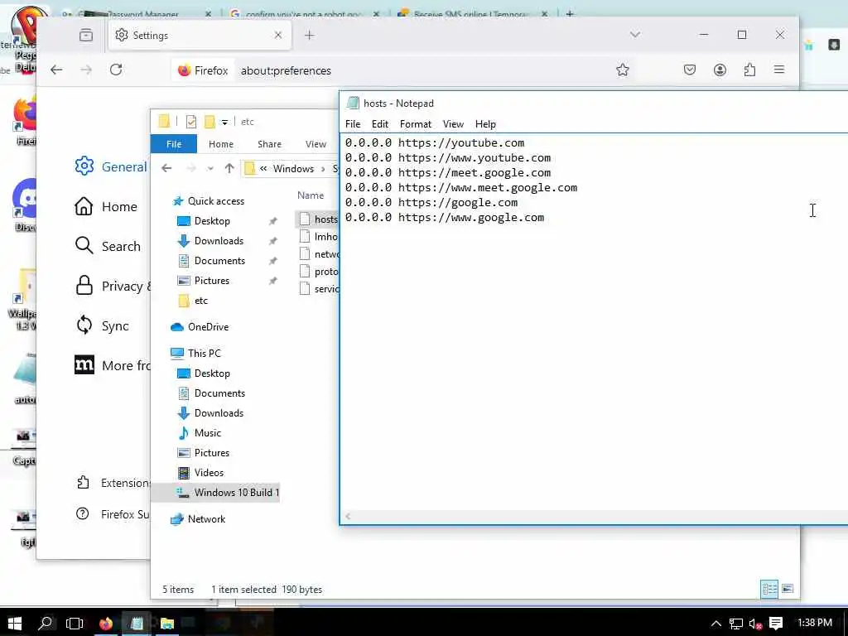Select Home category in Firefox settings
This screenshot has width=848, height=636.
click(106, 206)
